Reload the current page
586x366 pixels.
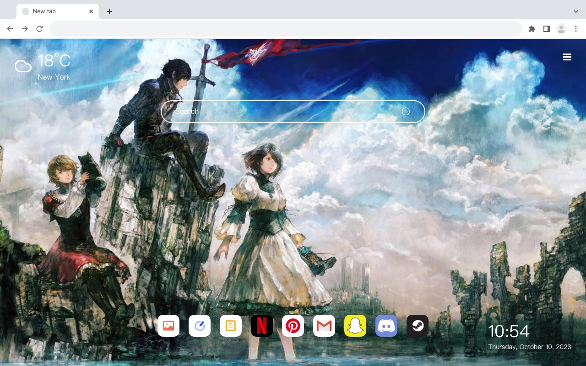39,29
